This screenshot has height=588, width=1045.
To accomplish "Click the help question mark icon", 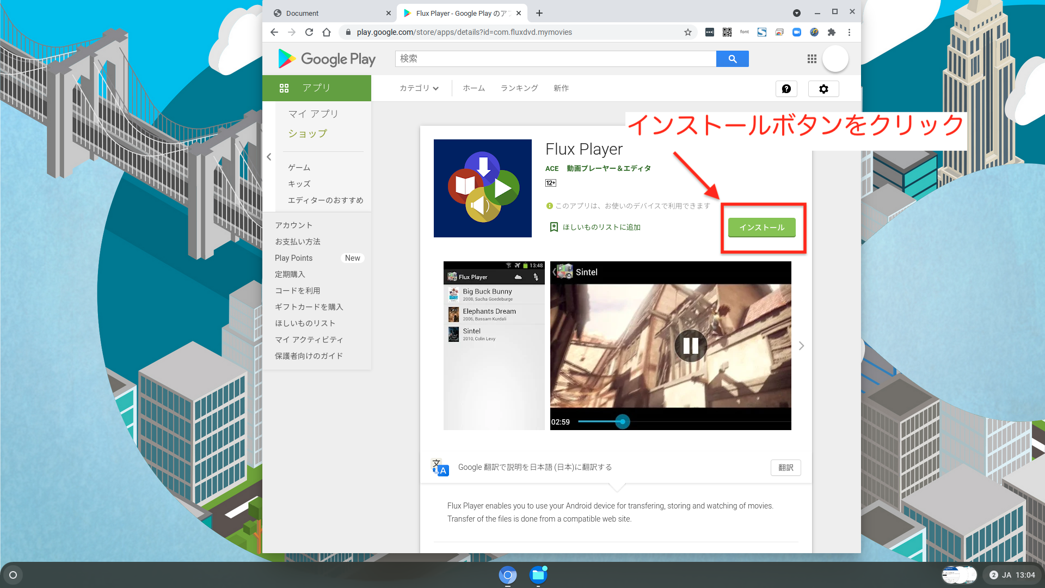I will [786, 88].
